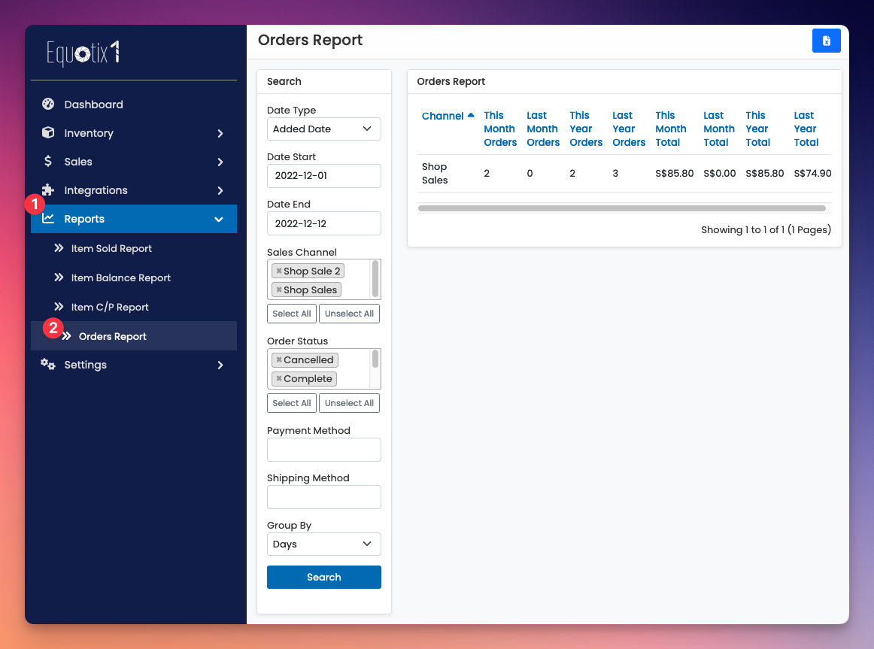Click the Shipping Method input field

[x=324, y=497]
